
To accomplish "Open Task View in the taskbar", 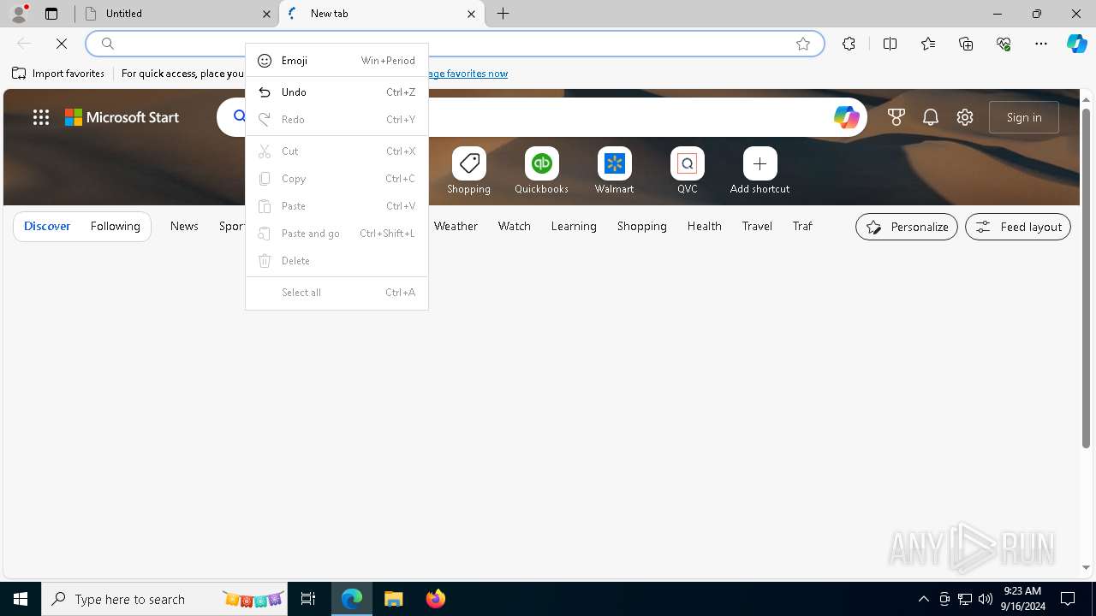I will coord(308,599).
